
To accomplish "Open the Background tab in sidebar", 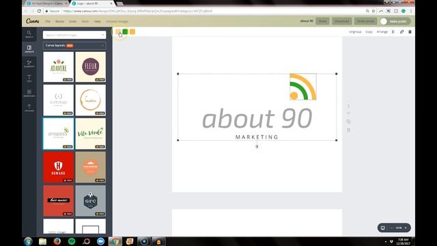I will (x=29, y=93).
